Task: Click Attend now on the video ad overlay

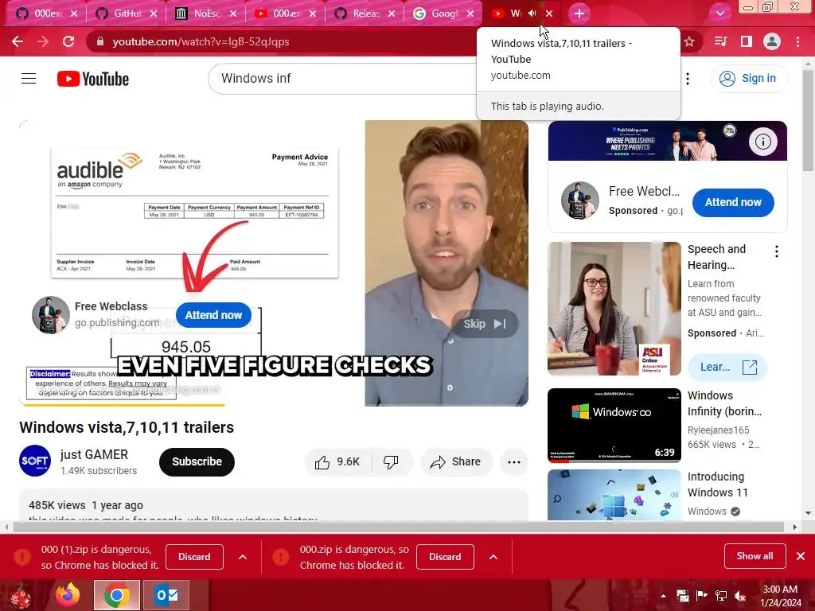Action: click(213, 315)
